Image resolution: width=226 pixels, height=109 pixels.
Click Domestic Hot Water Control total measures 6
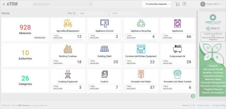pos(178,87)
